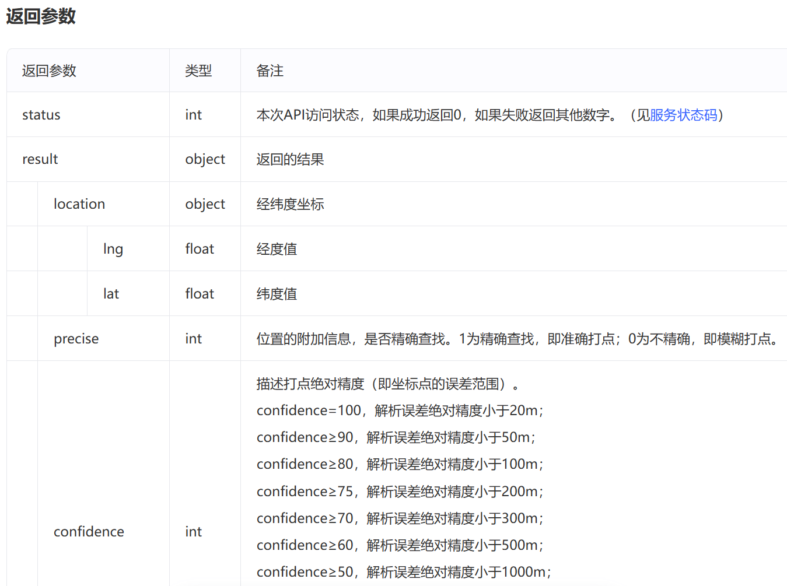The height and width of the screenshot is (586, 787).
Task: Click the object type of location row
Action: click(x=205, y=204)
